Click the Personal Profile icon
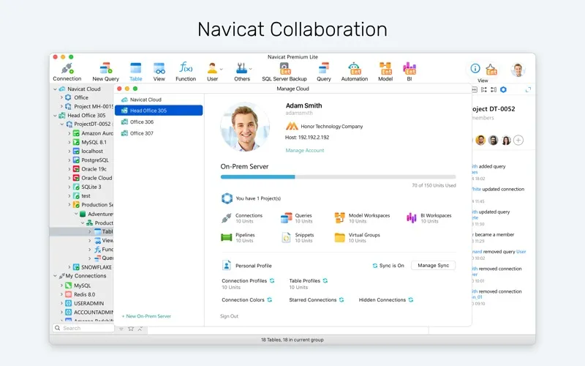This screenshot has height=366, width=585. [x=226, y=265]
